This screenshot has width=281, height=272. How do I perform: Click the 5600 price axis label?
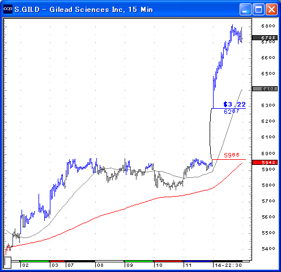click(x=268, y=217)
